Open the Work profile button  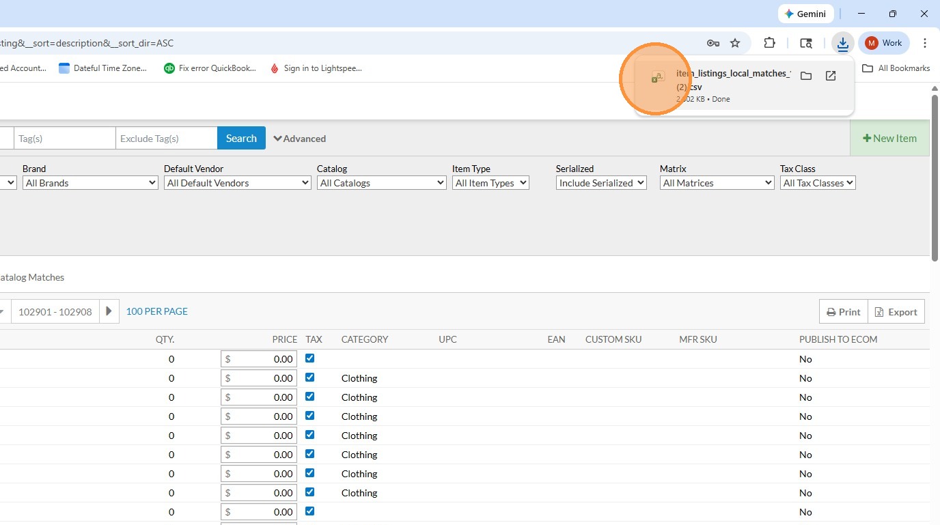[x=884, y=43]
